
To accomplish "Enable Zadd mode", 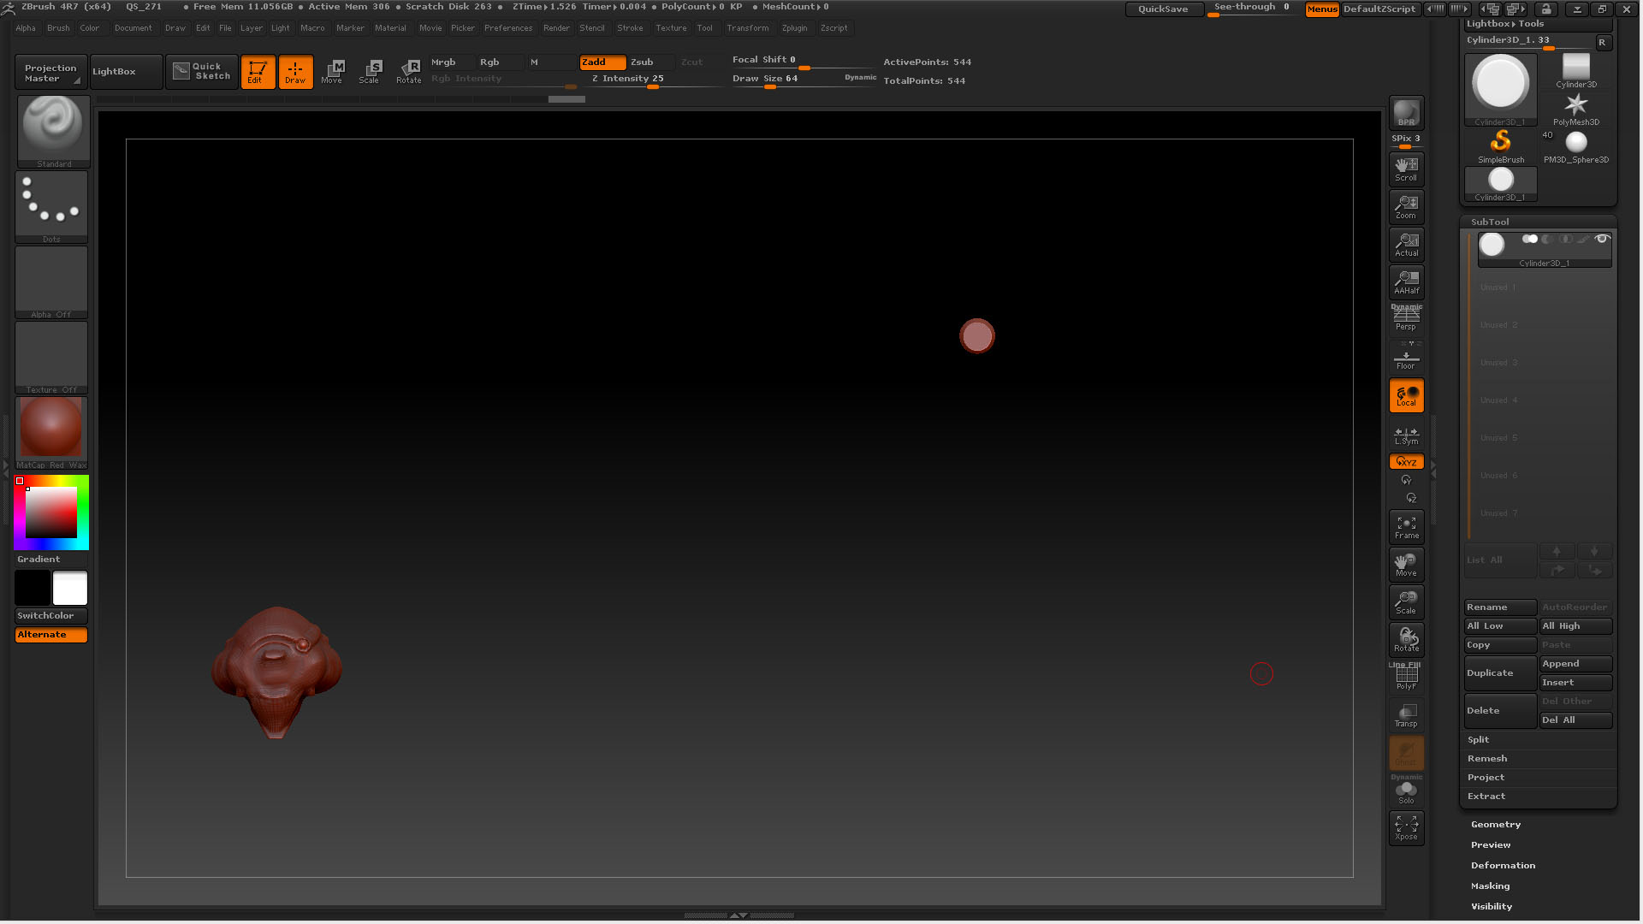I will click(602, 62).
